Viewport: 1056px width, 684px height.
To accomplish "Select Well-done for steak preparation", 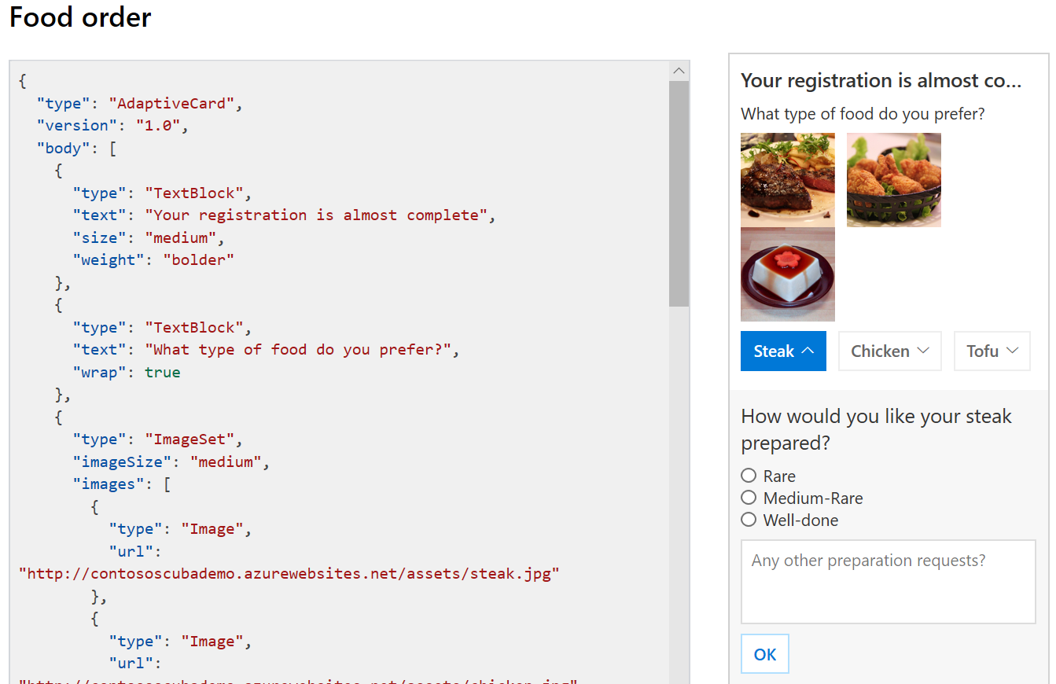I will pyautogui.click(x=749, y=520).
